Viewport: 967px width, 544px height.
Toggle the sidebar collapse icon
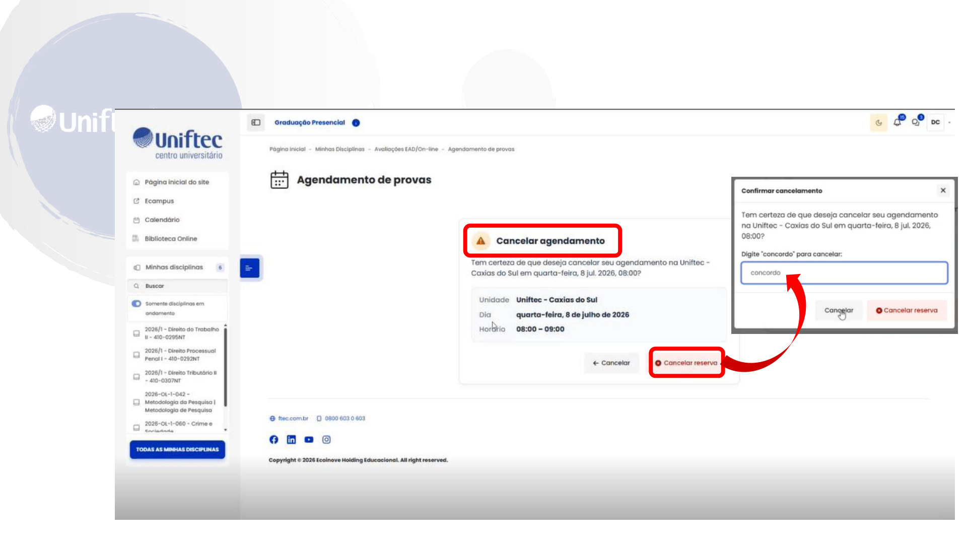tap(256, 122)
